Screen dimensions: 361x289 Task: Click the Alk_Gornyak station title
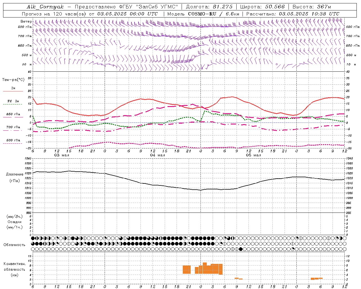[x=45, y=7]
